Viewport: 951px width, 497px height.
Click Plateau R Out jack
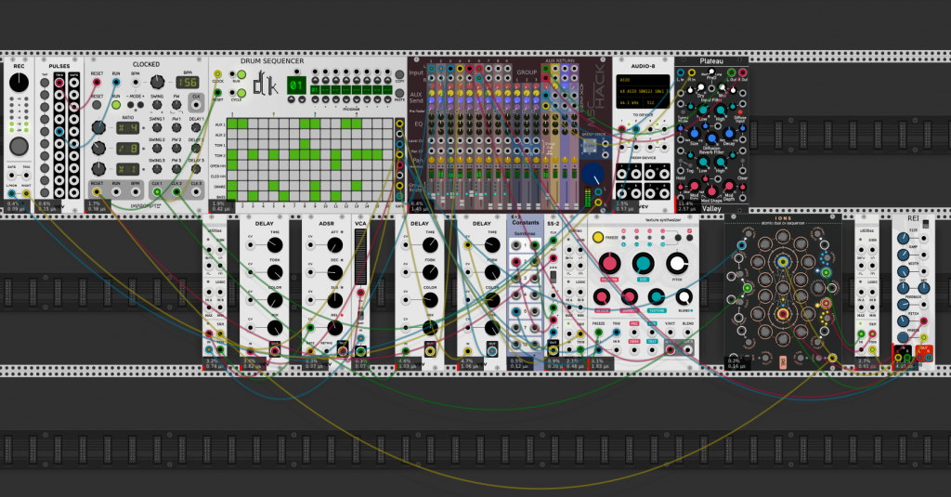[x=743, y=72]
